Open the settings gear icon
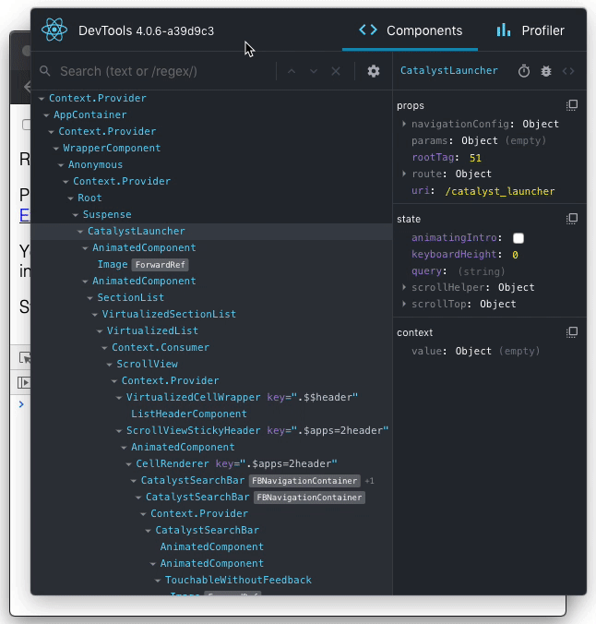This screenshot has width=596, height=624. pyautogui.click(x=374, y=71)
